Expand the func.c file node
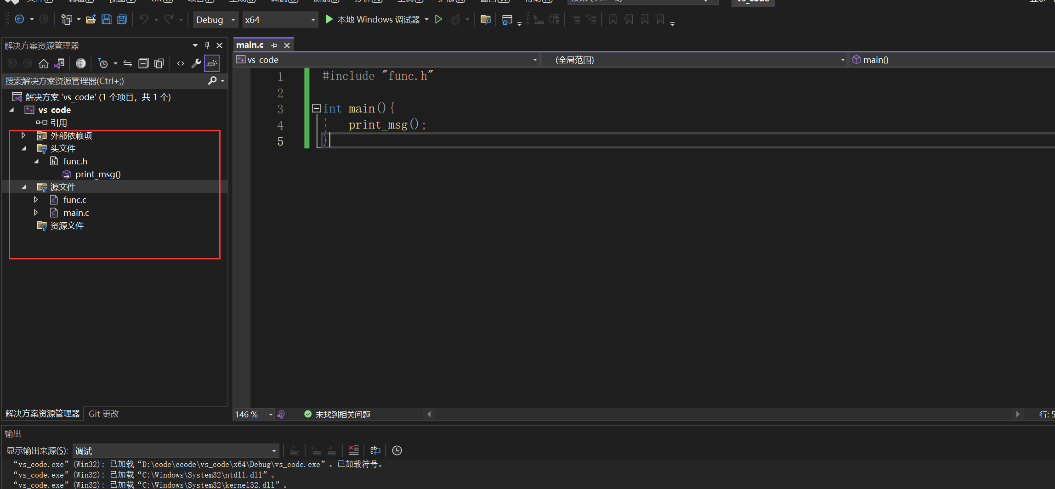 36,200
